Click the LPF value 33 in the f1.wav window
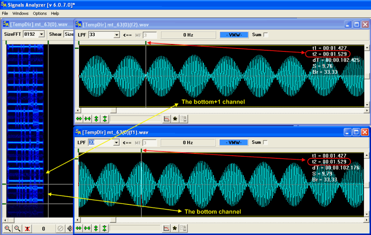This screenshot has width=371, height=235. click(92, 142)
